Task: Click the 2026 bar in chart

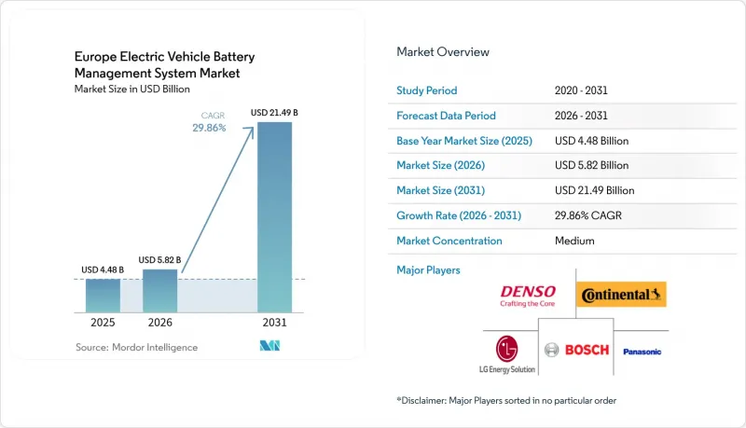Action: (x=159, y=291)
